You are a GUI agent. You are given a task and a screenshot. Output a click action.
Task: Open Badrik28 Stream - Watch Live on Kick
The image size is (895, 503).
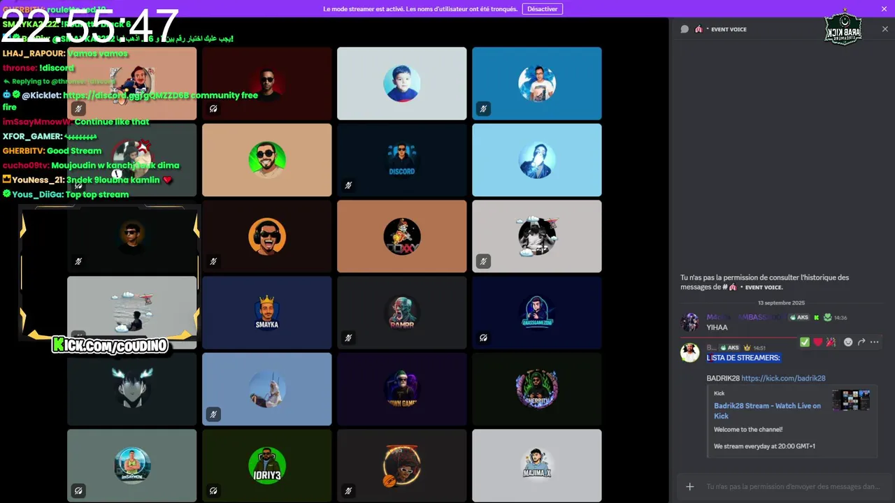(767, 411)
